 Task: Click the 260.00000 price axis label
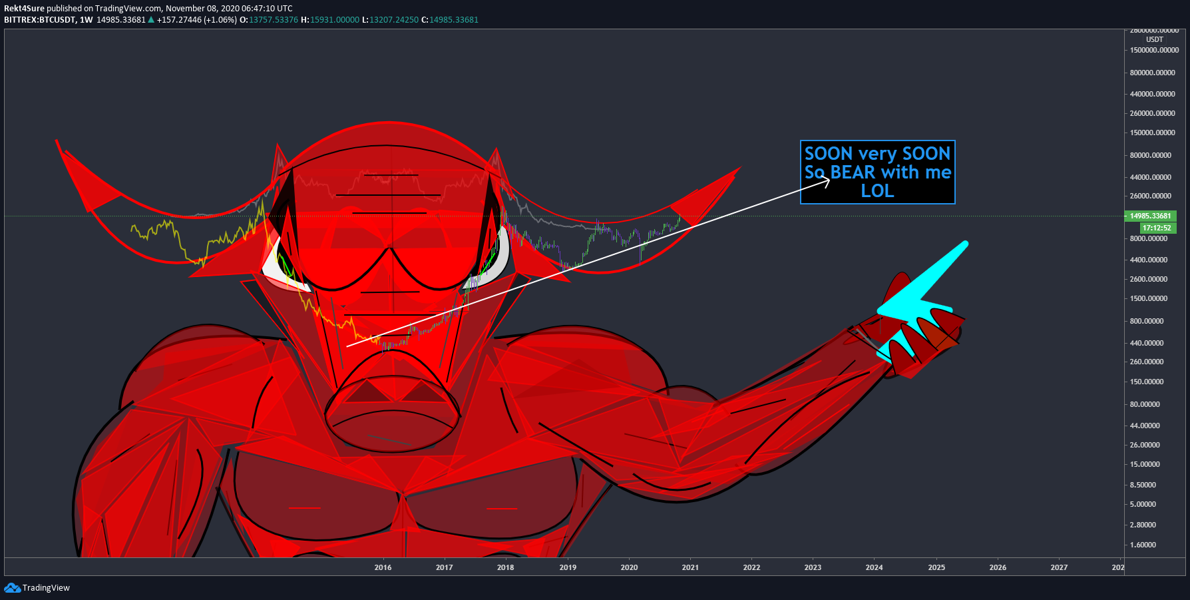point(1147,362)
